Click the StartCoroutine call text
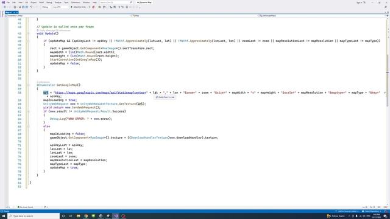The width and height of the screenshot is (390, 219). 76,60
